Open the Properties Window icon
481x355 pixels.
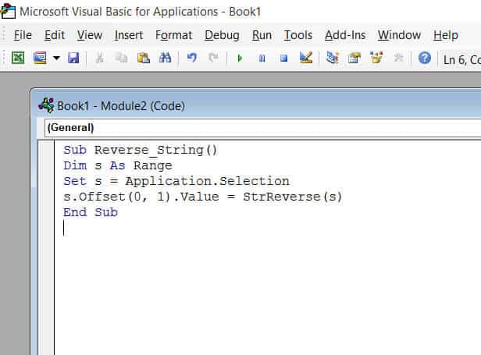coord(355,58)
